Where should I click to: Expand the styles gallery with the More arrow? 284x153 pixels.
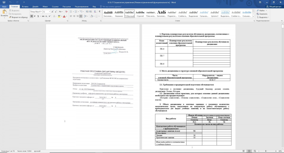click(253, 17)
